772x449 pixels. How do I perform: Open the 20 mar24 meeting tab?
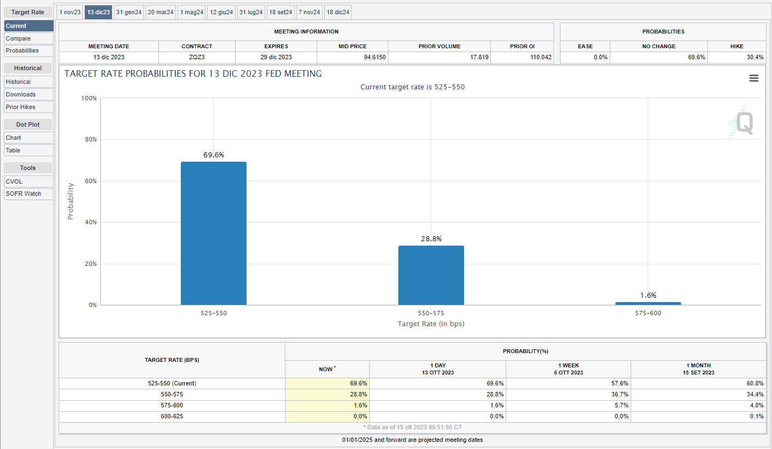tap(161, 12)
